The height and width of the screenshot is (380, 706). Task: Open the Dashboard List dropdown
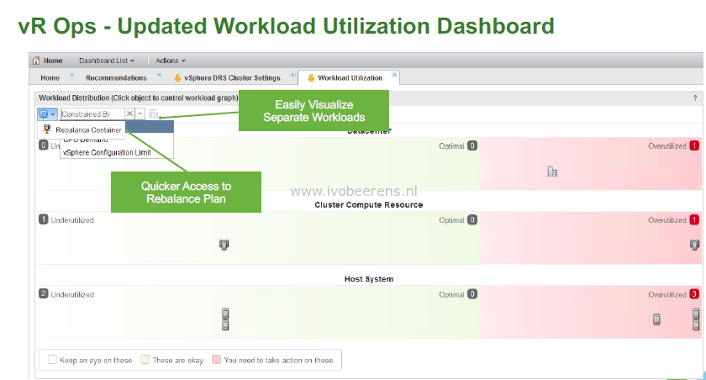coord(107,61)
